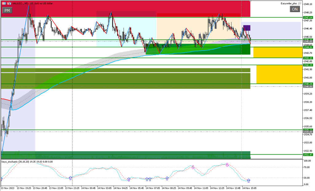The height and width of the screenshot is (191, 315).
Task: Select the purple rectangle on the chart
Action: coord(247,28)
